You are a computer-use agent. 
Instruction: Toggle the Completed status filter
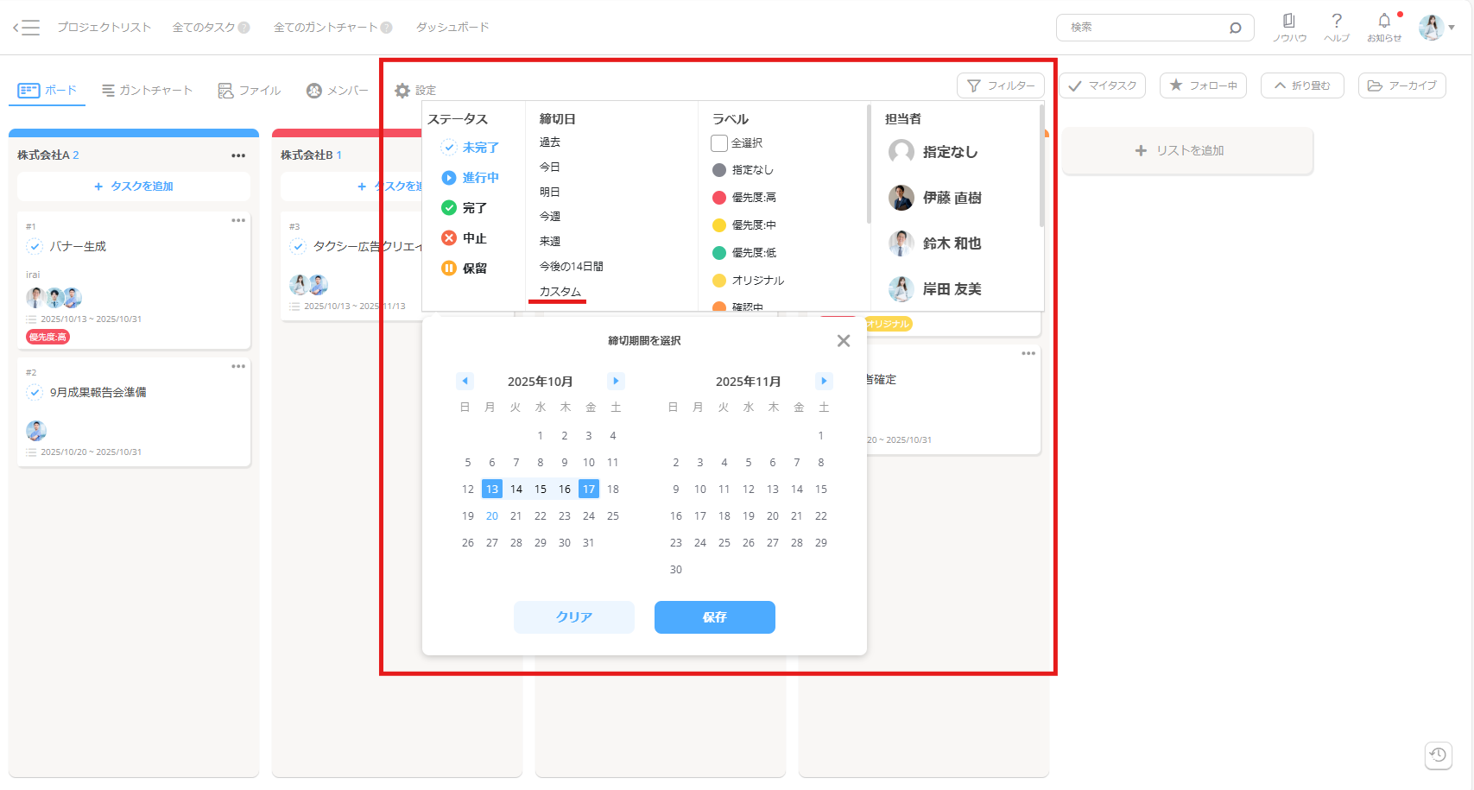click(x=449, y=208)
